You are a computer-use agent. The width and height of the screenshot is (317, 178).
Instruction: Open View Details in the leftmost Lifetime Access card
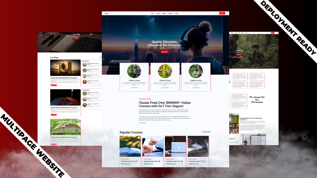coord(134,88)
